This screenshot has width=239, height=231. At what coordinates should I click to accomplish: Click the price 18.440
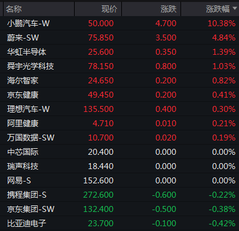tap(101, 166)
